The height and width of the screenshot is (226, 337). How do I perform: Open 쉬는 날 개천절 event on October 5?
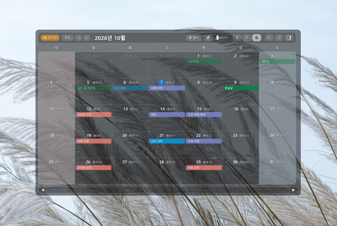pos(93,88)
